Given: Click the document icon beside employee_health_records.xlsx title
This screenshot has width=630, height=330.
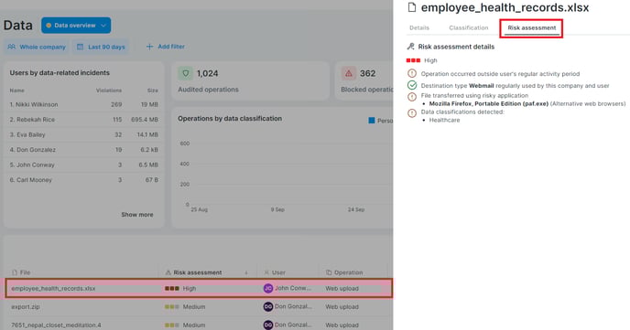Looking at the screenshot, I should 412,7.
